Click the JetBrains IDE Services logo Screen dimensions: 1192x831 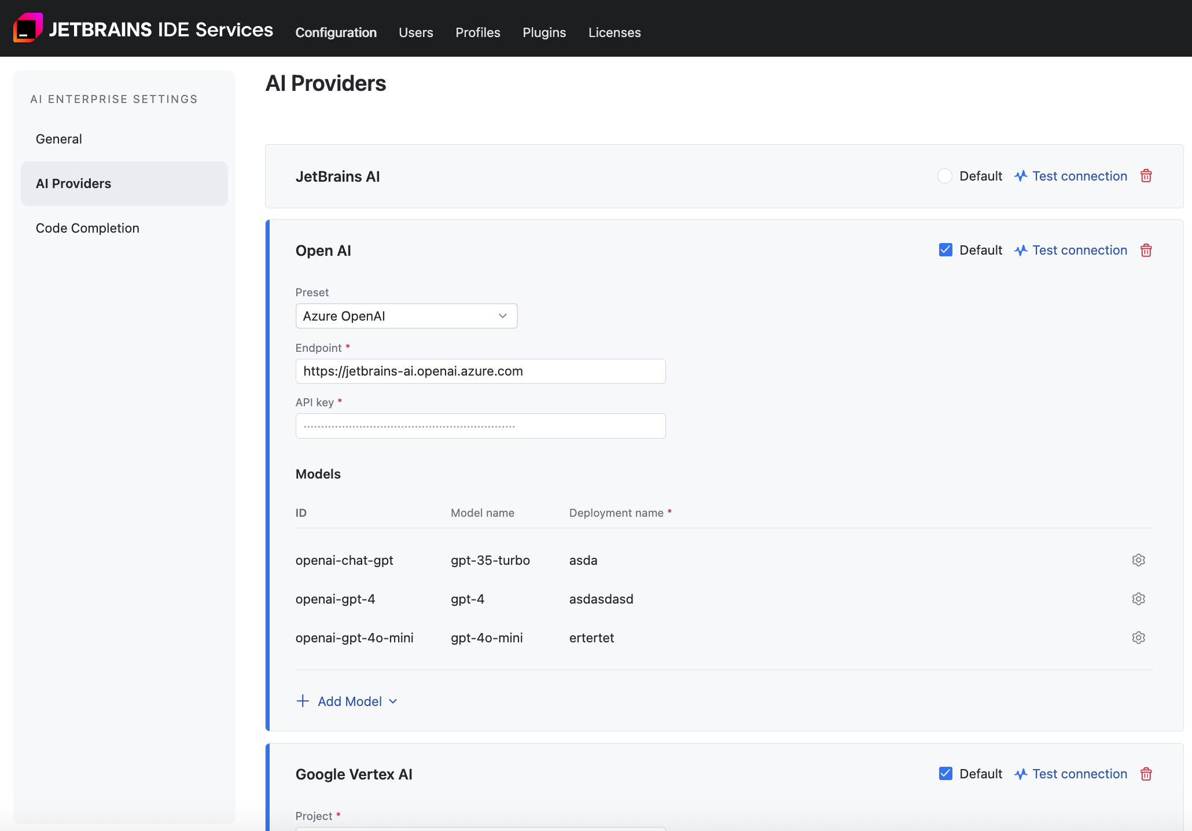(x=28, y=27)
